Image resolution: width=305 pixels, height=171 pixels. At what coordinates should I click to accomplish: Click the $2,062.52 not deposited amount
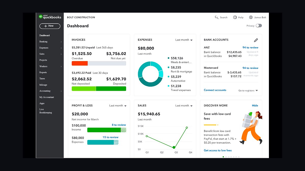(x=82, y=79)
